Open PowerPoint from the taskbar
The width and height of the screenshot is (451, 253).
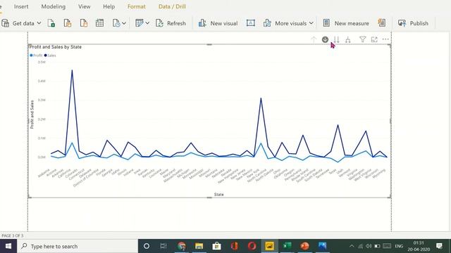point(304,246)
